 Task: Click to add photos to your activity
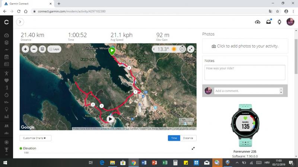[245, 46]
